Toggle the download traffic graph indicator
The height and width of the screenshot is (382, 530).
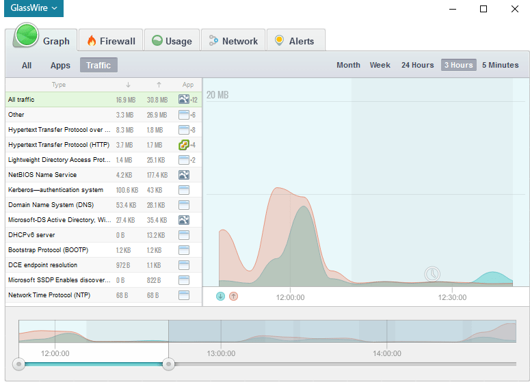tap(220, 297)
